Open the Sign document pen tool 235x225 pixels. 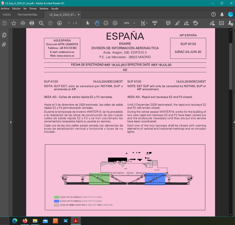pyautogui.click(x=186, y=23)
